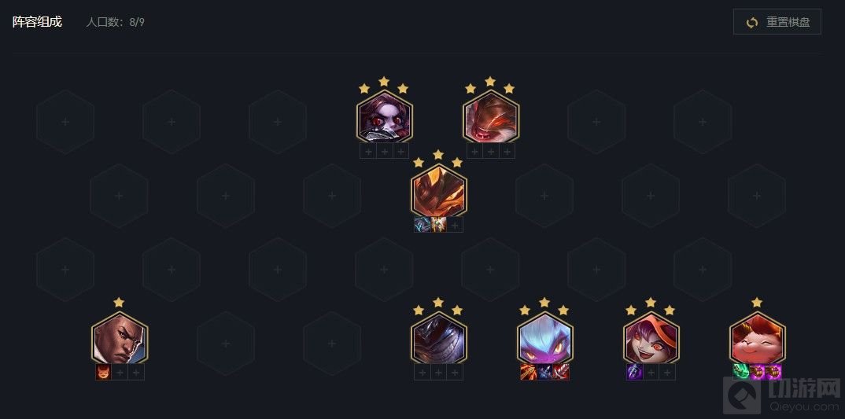Click the red devil item under Lucian

click(104, 372)
